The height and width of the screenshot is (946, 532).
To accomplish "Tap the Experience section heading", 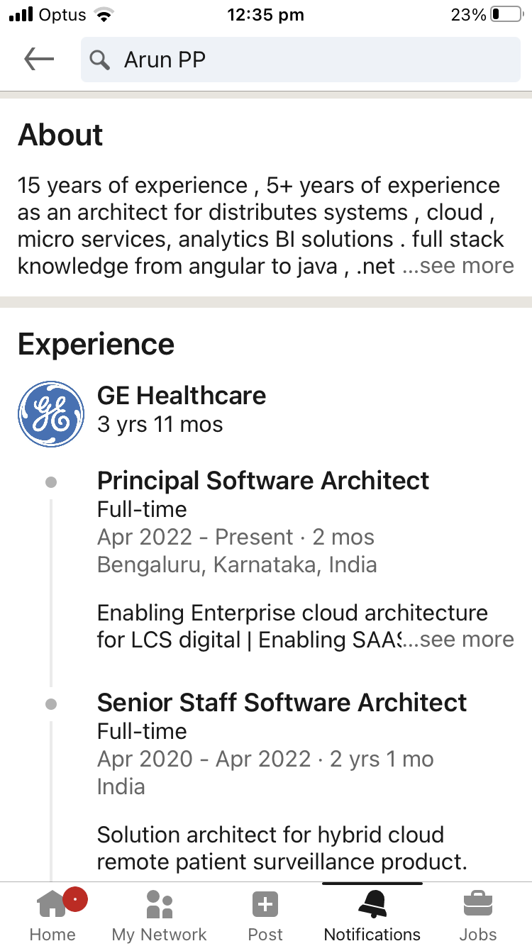I will (x=96, y=345).
